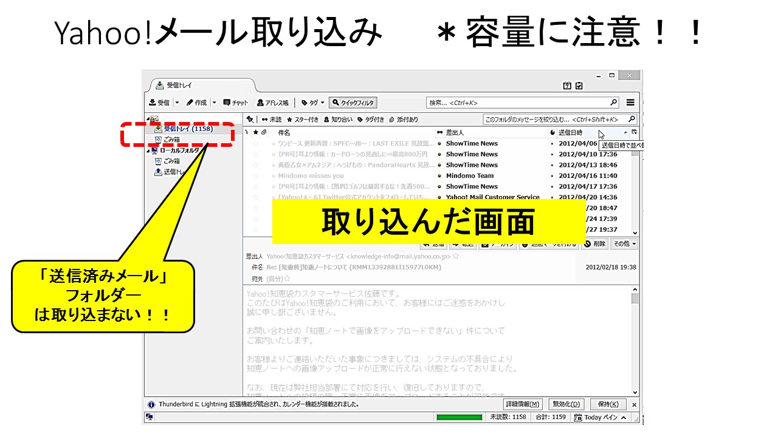Click the 受信 get-mail button
The height and width of the screenshot is (437, 778).
pyautogui.click(x=160, y=103)
